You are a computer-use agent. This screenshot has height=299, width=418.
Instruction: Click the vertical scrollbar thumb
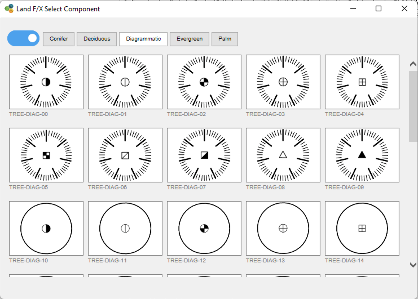[x=413, y=107]
